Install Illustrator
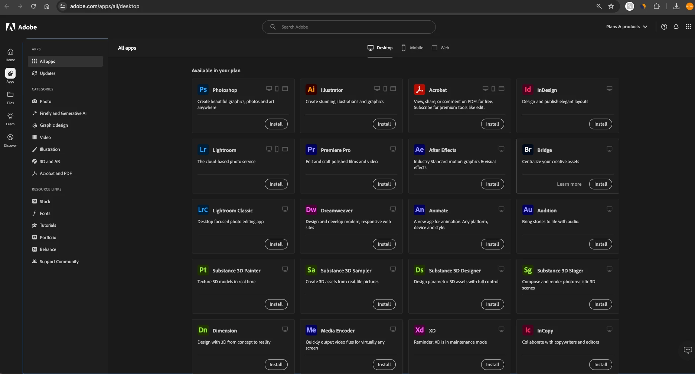Image resolution: width=695 pixels, height=374 pixels. (x=384, y=124)
